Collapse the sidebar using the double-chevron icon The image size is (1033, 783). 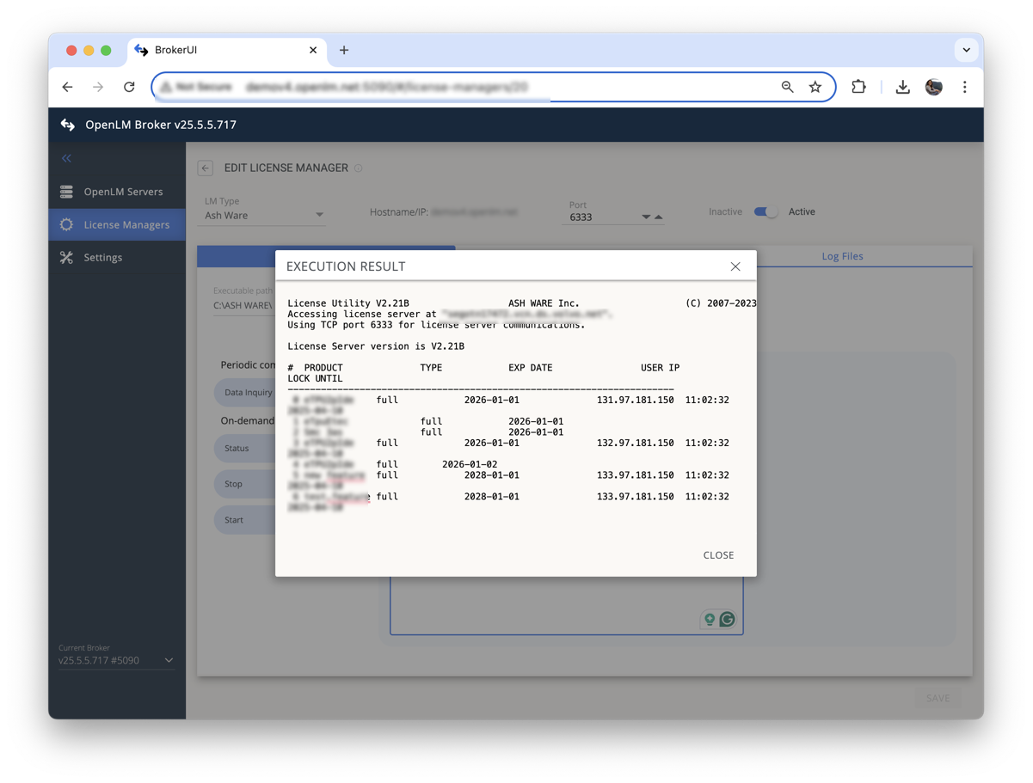[65, 158]
